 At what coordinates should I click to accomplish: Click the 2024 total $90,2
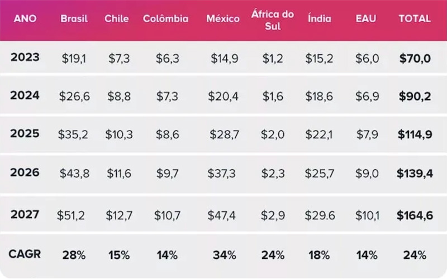click(414, 97)
